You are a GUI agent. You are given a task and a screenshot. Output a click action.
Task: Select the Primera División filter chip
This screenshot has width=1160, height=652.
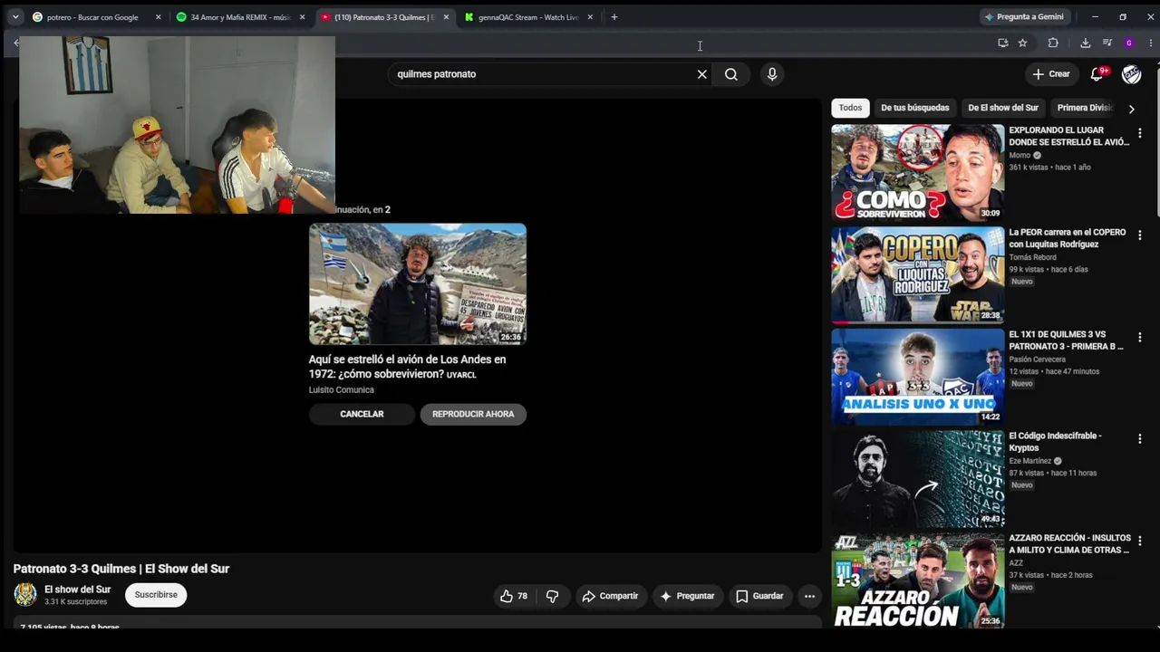(1084, 108)
